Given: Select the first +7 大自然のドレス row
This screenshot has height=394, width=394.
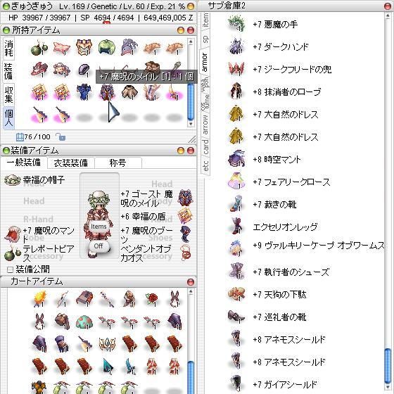Looking at the screenshot, I should (x=274, y=114).
